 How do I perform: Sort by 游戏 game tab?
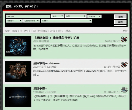click(68, 31)
